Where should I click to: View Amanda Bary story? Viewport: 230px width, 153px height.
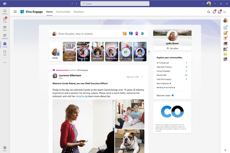click(112, 52)
